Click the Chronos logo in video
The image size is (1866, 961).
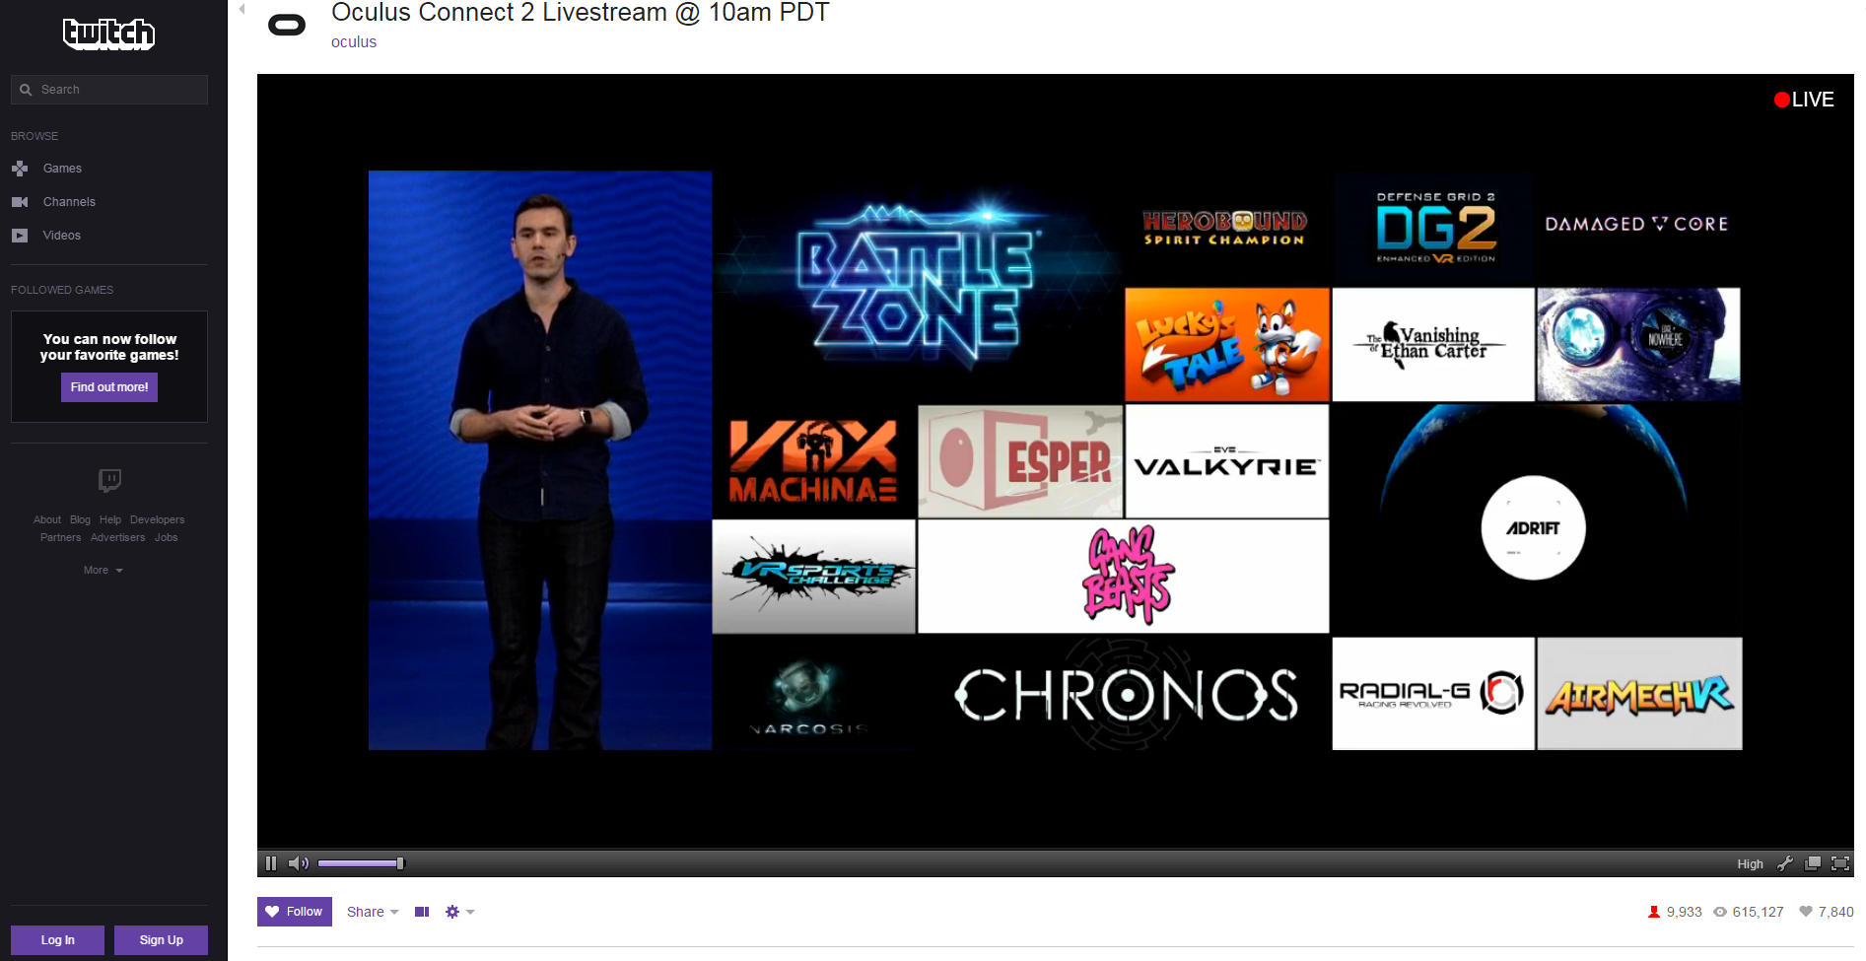(1127, 695)
